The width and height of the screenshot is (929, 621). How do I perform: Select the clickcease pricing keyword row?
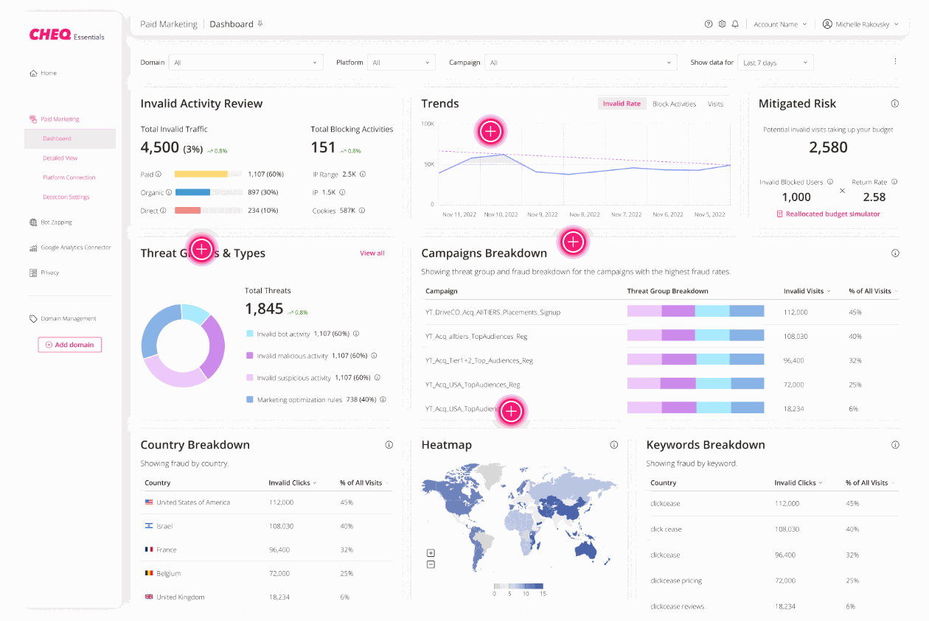pos(773,580)
